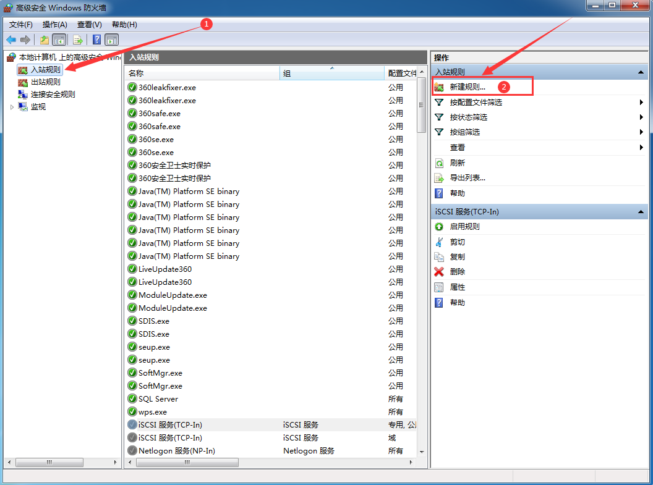The width and height of the screenshot is (653, 485).
Task: Click the rule list scroll up arrow
Action: pyautogui.click(x=422, y=72)
